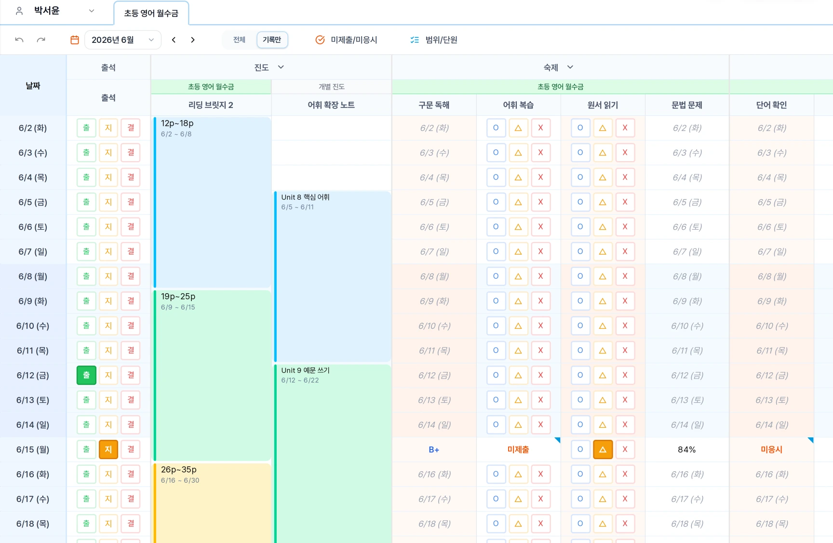Open the calendar icon date picker
This screenshot has width=833, height=543.
click(x=75, y=40)
